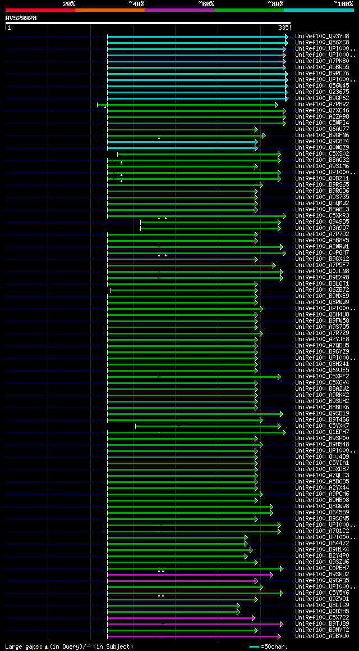
Task: Select the UniRef100_A7P5F7 hit name
Action: [x=322, y=265]
